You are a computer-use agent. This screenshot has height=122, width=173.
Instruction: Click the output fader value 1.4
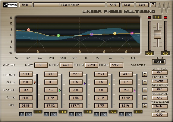point(157,17)
